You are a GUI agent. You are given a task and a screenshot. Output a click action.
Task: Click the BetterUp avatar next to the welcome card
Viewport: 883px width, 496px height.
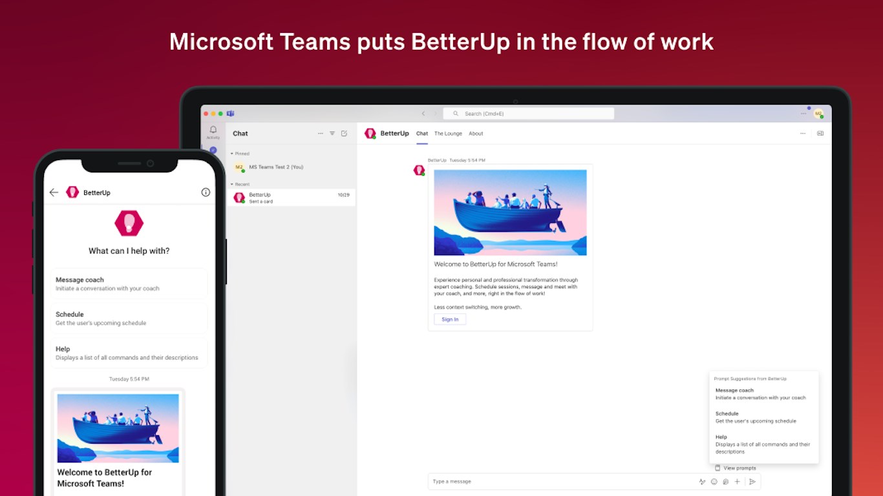419,170
